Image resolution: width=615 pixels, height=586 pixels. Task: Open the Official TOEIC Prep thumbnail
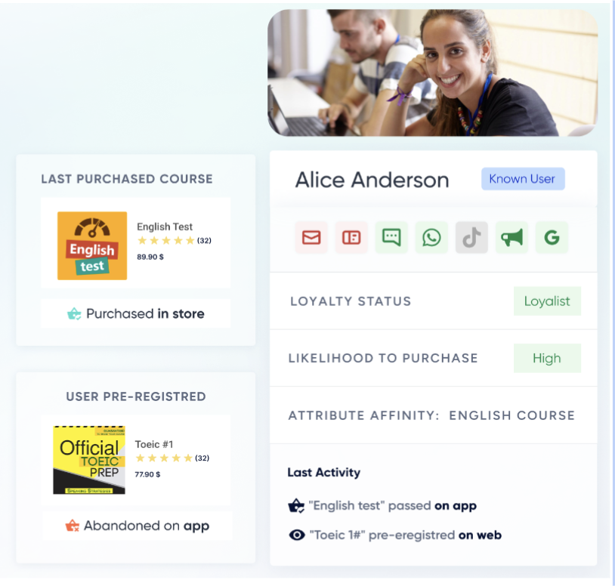click(x=89, y=460)
